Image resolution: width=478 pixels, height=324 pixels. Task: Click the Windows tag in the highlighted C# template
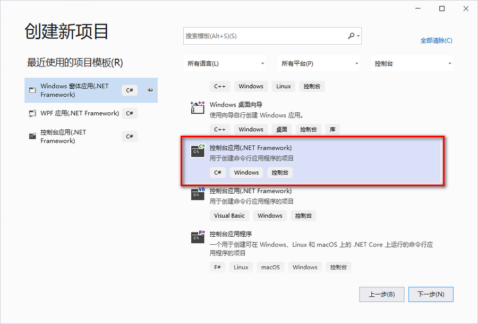click(246, 172)
